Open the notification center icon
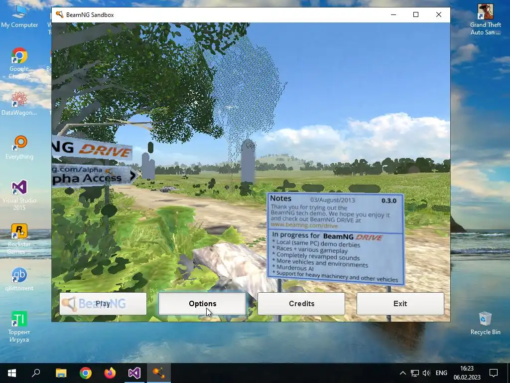The width and height of the screenshot is (510, 383). (494, 373)
